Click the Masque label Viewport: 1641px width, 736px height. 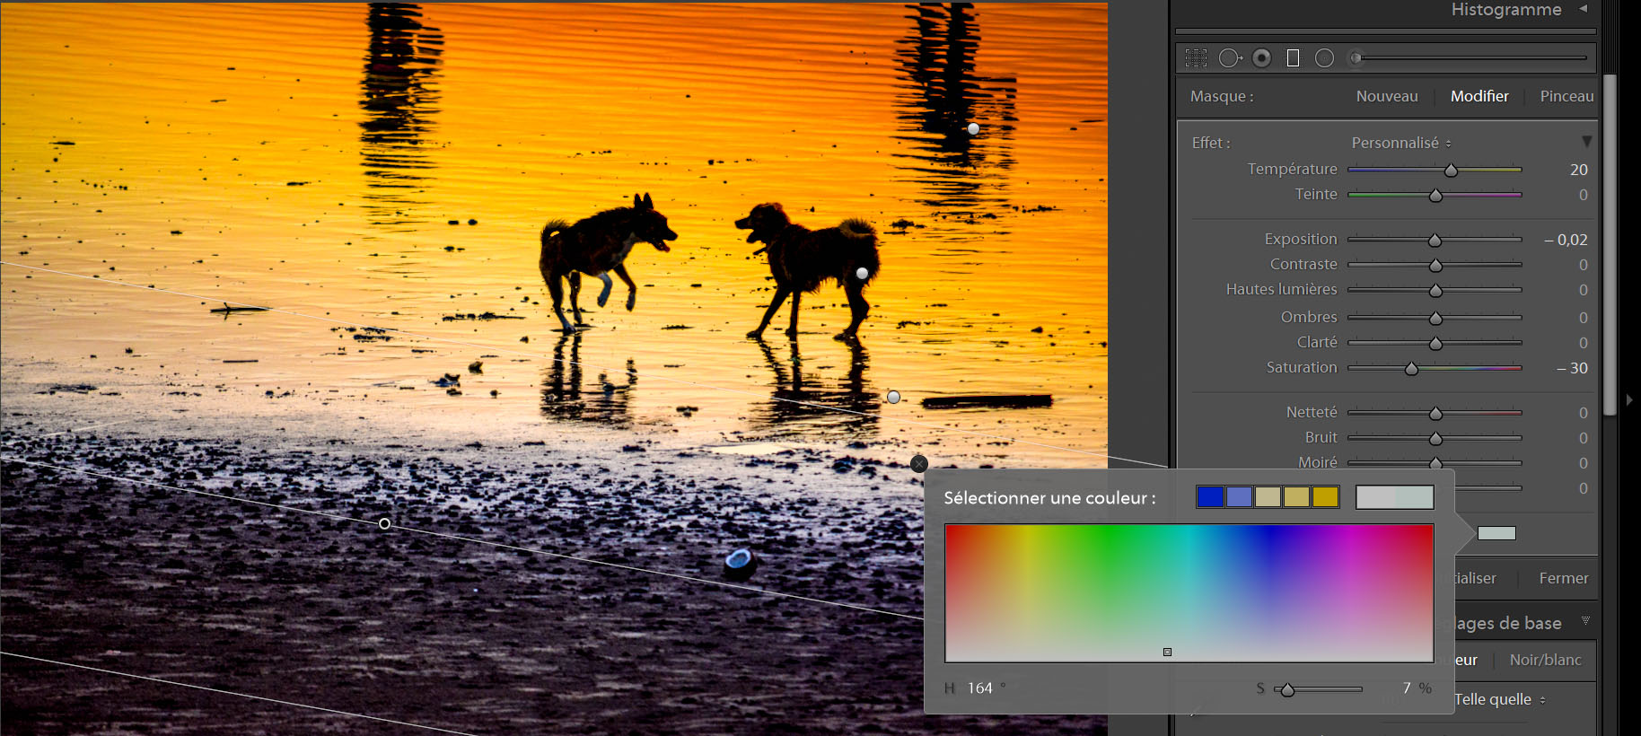tap(1222, 96)
